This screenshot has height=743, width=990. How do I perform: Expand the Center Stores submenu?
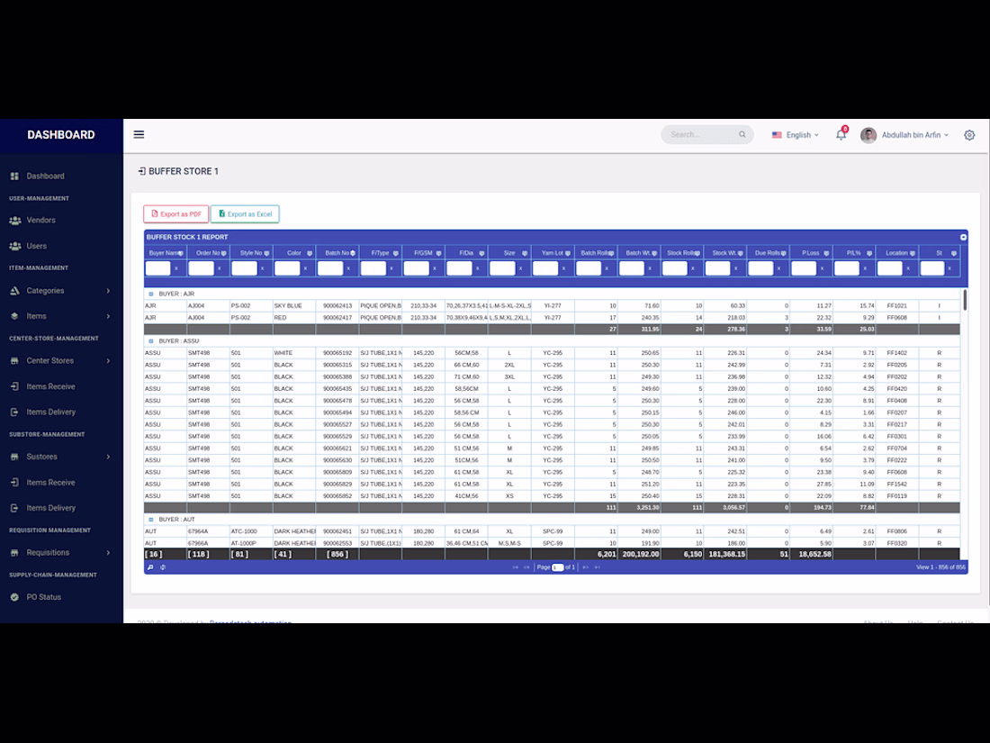coord(109,361)
